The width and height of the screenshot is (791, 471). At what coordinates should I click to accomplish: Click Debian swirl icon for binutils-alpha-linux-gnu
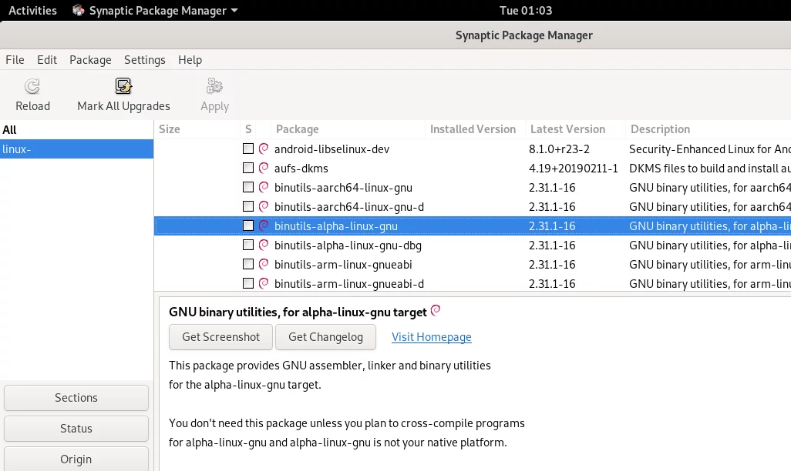[264, 225]
